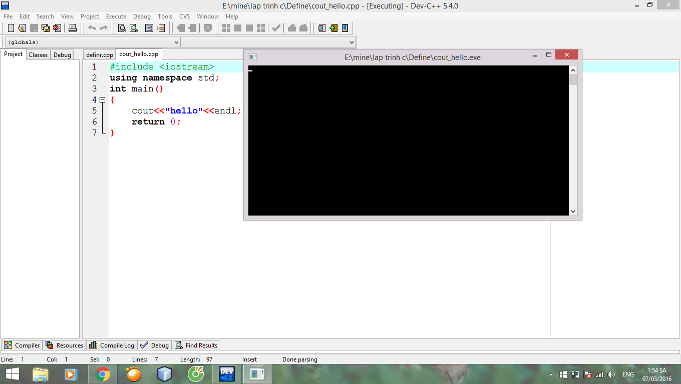This screenshot has height=384, width=681.
Task: Click the Open file toolbar icon
Action: [x=22, y=28]
